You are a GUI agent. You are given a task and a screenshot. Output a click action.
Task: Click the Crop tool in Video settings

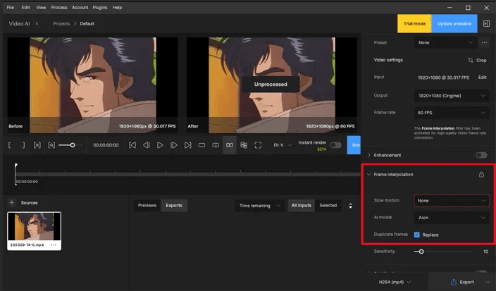click(x=477, y=61)
